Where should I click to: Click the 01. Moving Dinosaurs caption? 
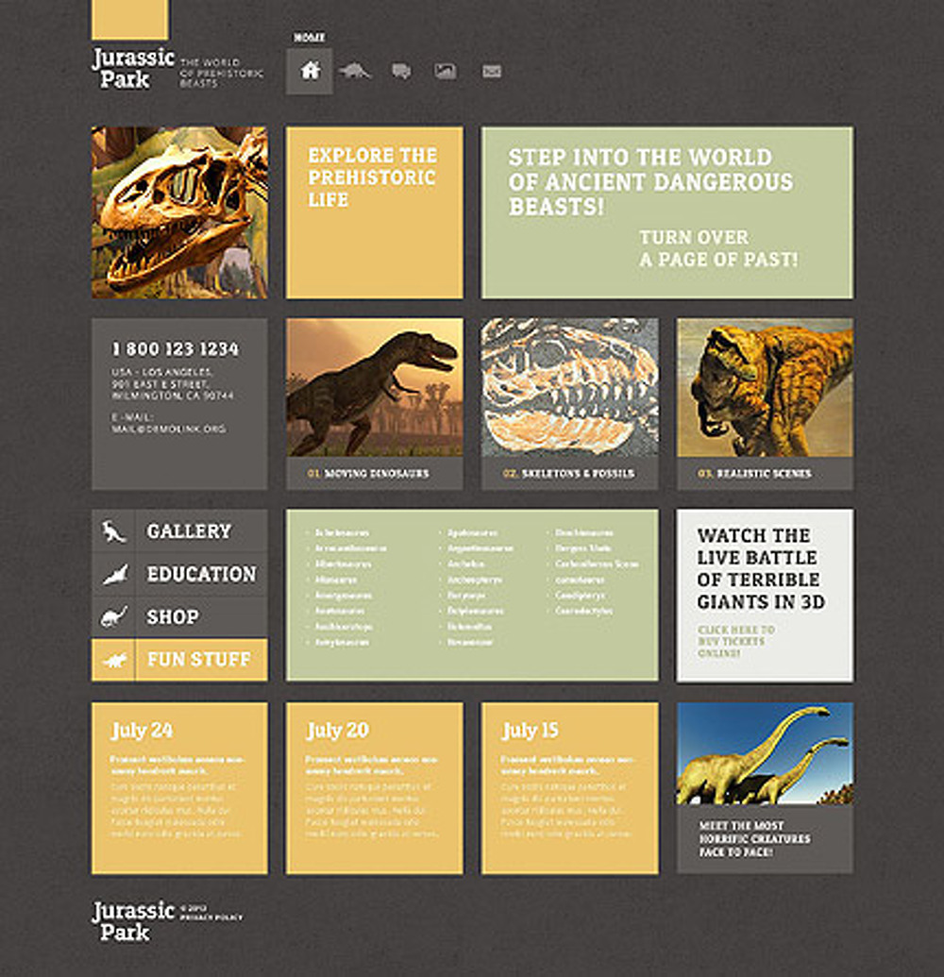368,474
